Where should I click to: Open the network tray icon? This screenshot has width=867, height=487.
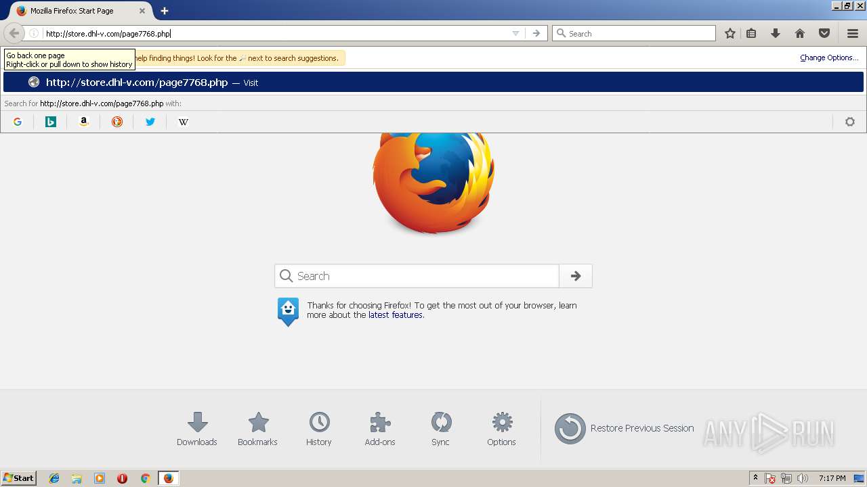(786, 478)
